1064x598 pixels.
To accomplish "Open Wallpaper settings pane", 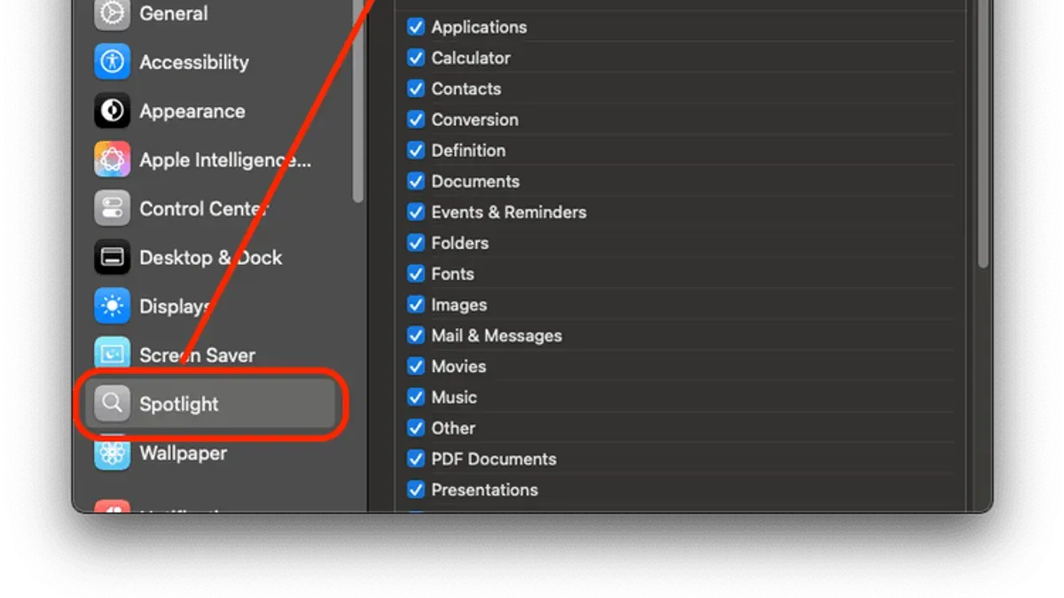I will point(184,453).
